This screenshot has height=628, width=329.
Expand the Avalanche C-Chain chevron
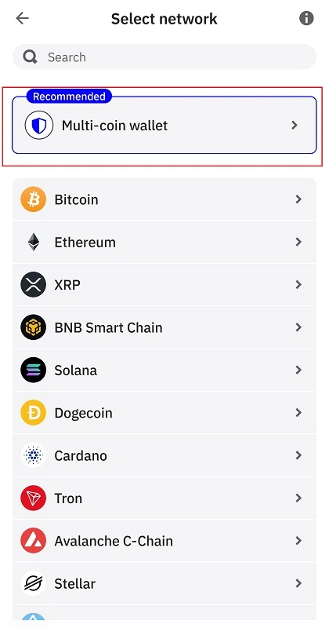(x=298, y=541)
